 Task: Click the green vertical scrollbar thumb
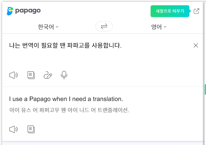[x=205, y=89]
